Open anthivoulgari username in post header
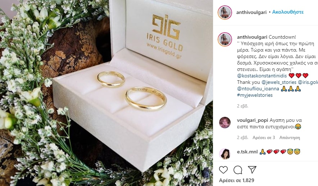The image size is (318, 186). (251, 12)
